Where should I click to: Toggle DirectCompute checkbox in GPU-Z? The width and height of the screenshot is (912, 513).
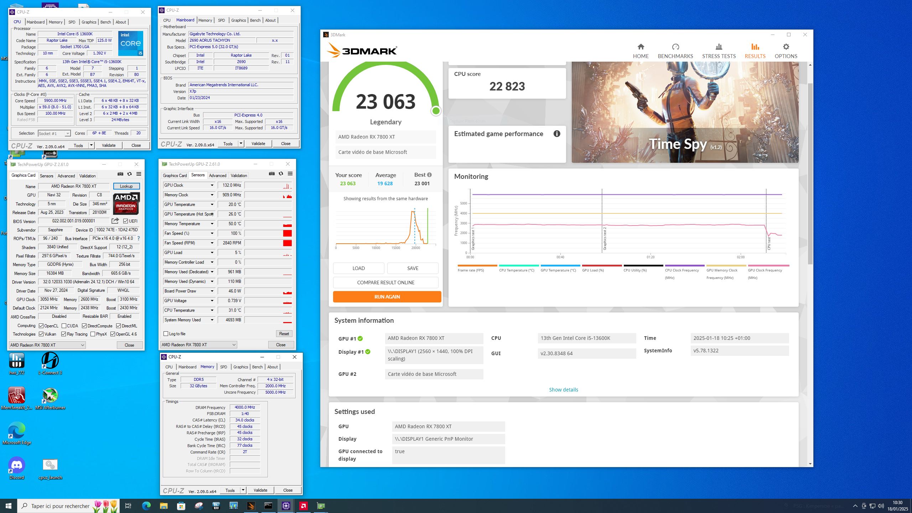(x=84, y=326)
